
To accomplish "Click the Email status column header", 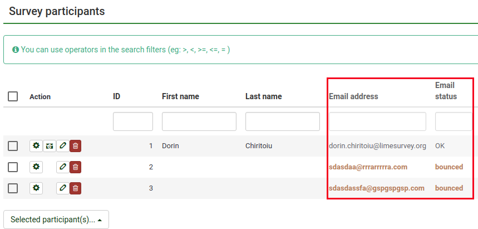I will click(446, 91).
